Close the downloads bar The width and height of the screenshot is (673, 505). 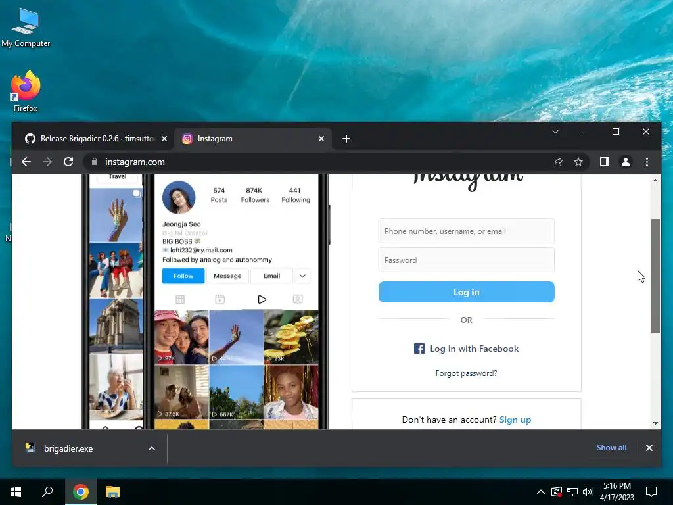point(649,448)
